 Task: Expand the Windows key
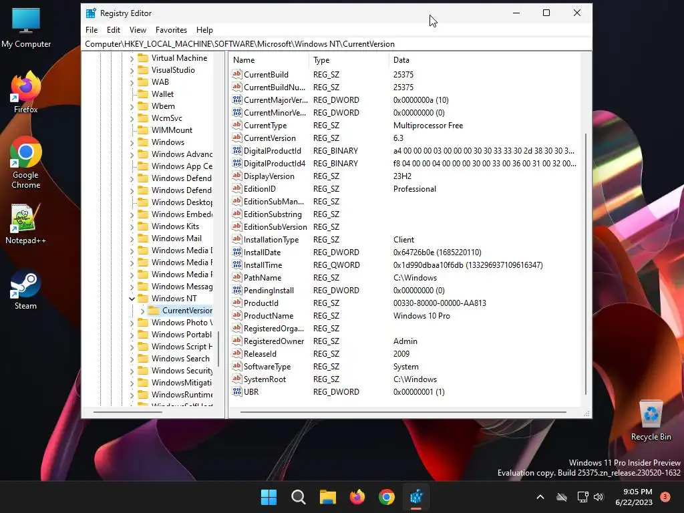tap(132, 143)
